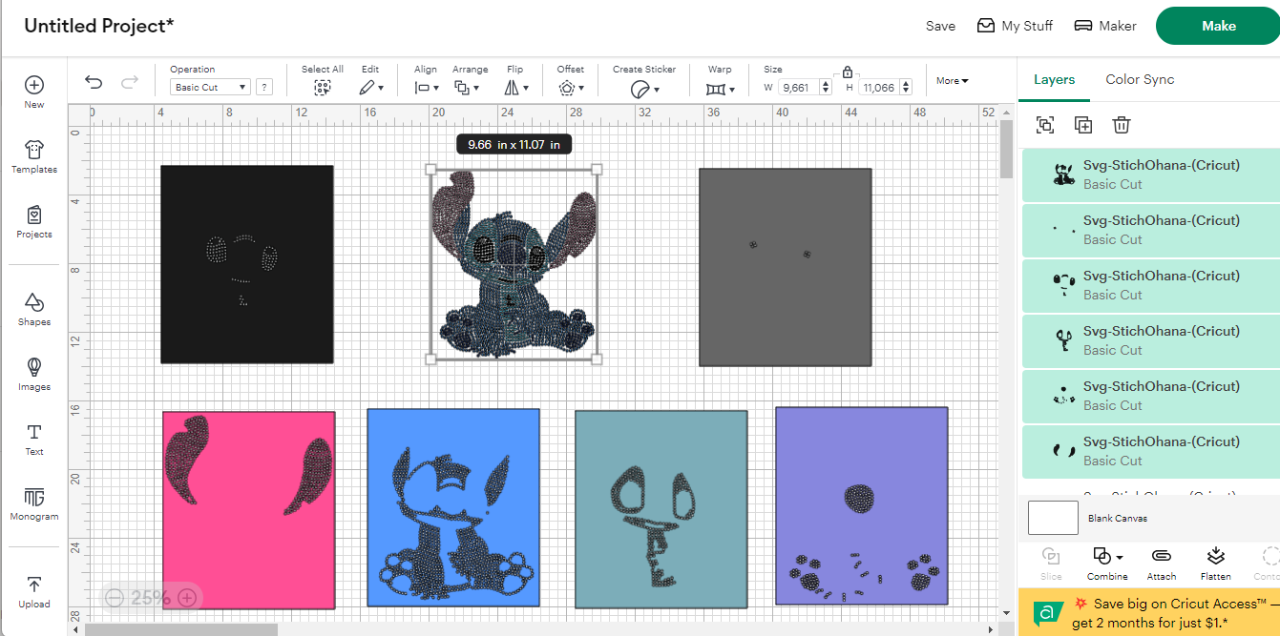Open the Monogram tool

[34, 503]
